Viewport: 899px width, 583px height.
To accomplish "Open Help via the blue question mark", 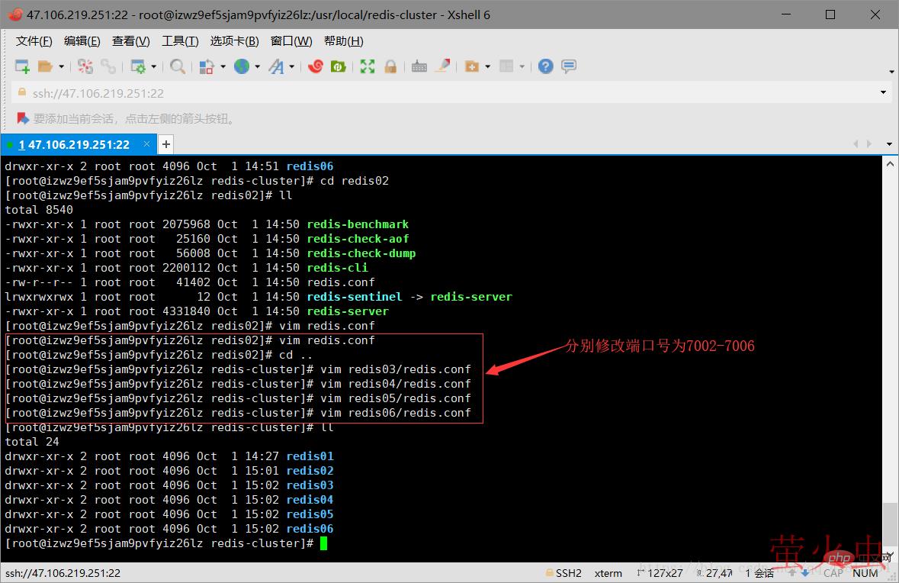I will [545, 67].
